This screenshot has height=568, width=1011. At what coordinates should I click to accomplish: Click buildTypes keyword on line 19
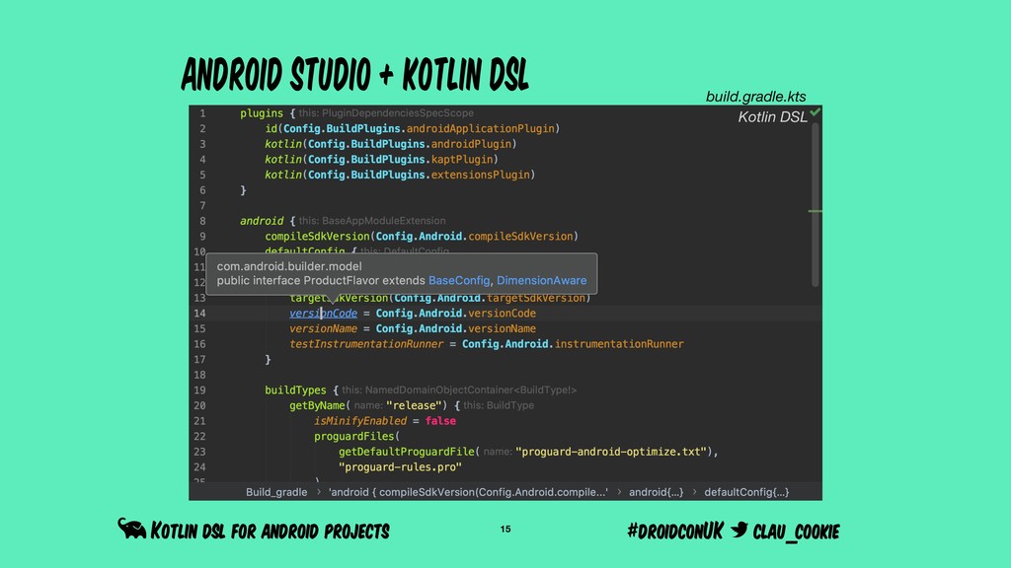tap(295, 390)
